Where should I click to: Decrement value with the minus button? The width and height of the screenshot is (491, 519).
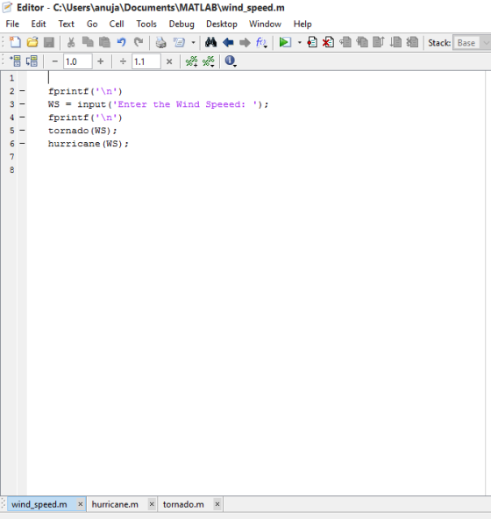coord(55,61)
